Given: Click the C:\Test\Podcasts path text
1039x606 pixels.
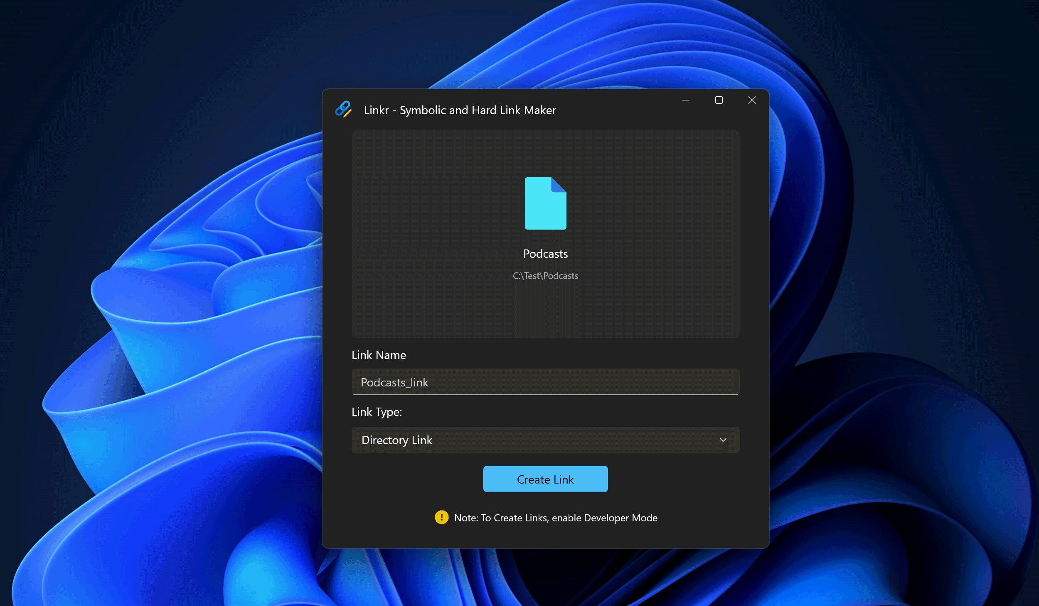Looking at the screenshot, I should [545, 276].
